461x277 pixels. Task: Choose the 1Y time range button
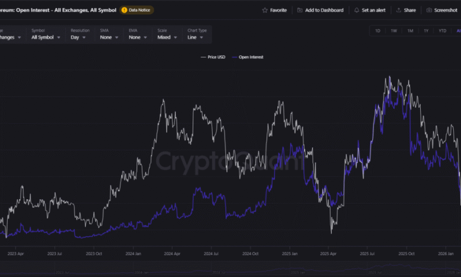[426, 31]
